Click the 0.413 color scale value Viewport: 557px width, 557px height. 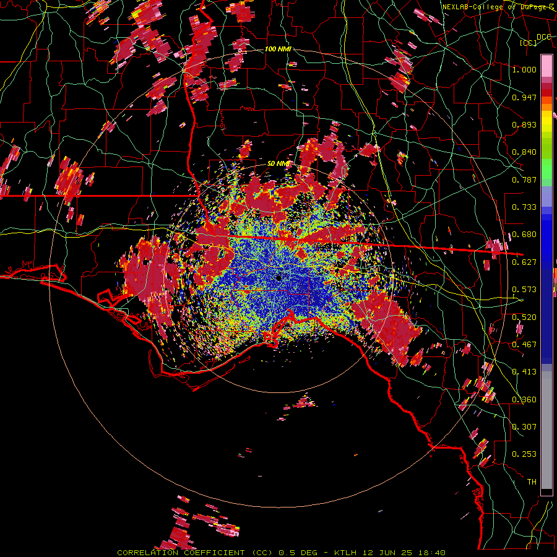coord(524,372)
